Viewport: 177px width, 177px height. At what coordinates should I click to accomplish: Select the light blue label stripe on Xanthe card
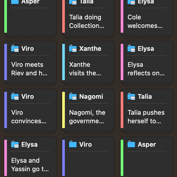click(64, 62)
